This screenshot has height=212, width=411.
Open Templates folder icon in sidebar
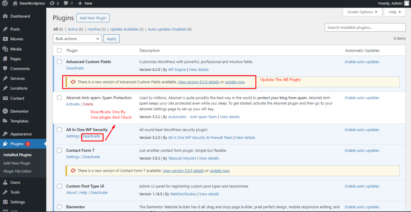(x=5, y=121)
